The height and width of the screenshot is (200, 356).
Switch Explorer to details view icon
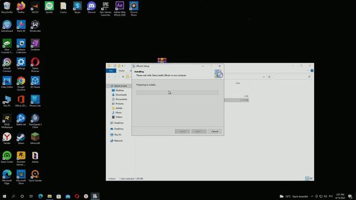pos(307,178)
